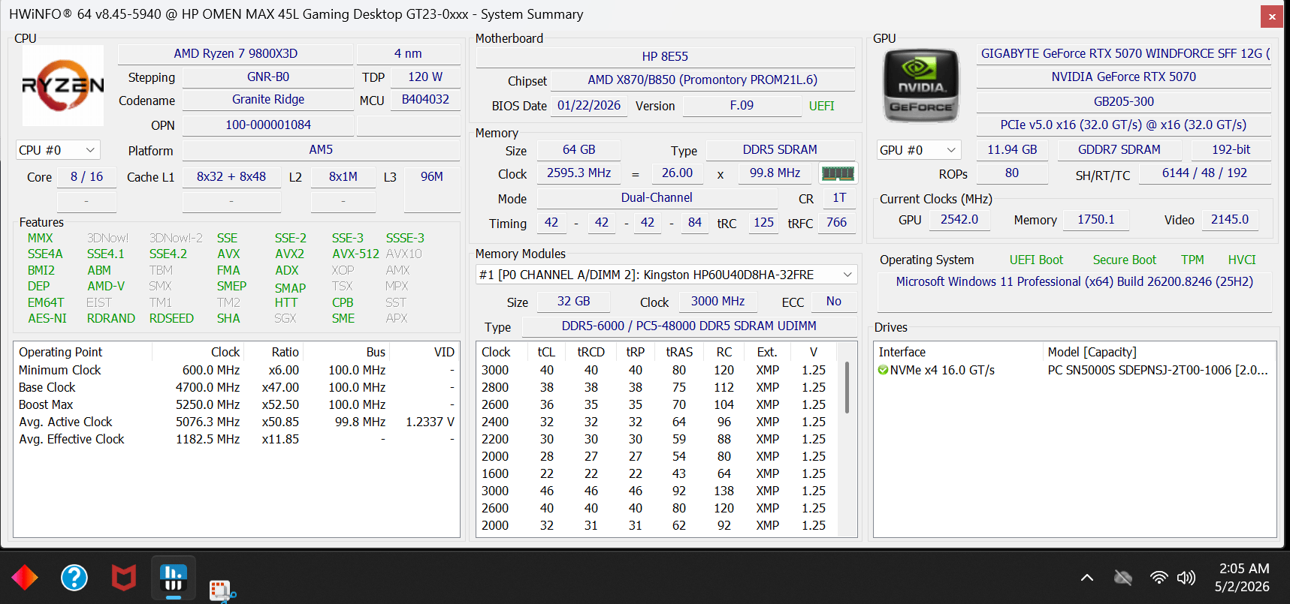Click the green memory module icon
The width and height of the screenshot is (1290, 604).
tap(838, 173)
